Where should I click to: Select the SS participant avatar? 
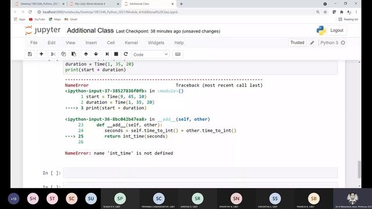pos(275,199)
